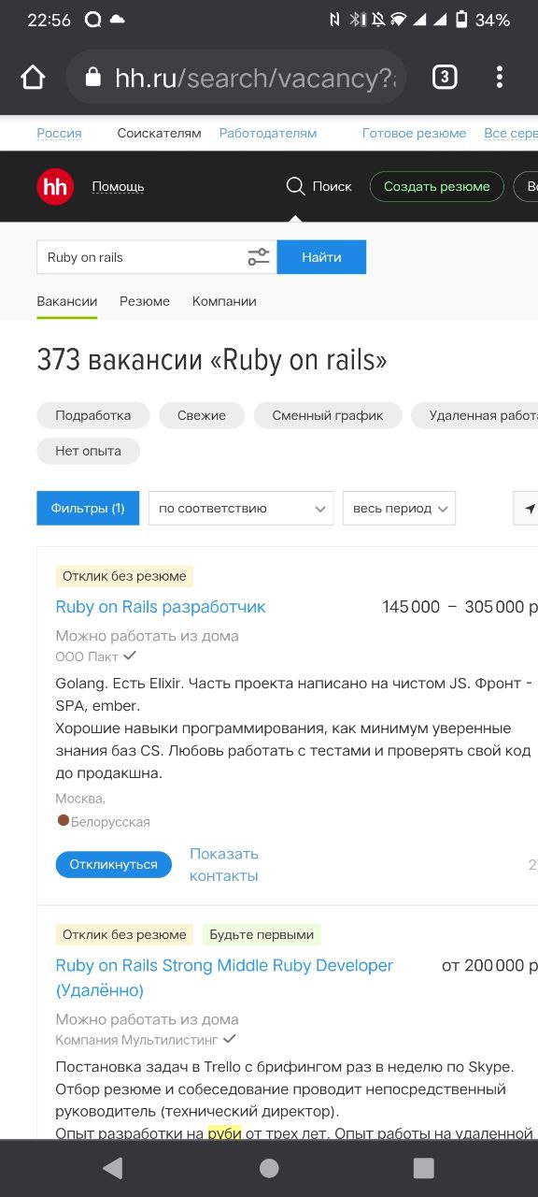Viewport: 538px width, 1197px height.
Task: Open Фильтры (1) button
Action: (88, 509)
